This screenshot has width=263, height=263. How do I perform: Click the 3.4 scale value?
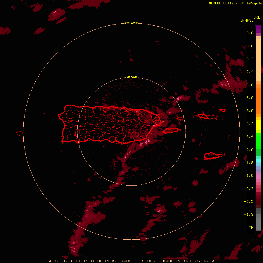coord(250,137)
